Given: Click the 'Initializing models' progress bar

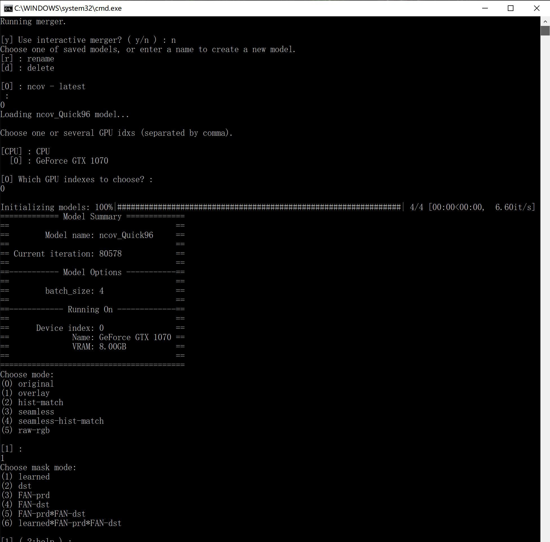Looking at the screenshot, I should (259, 207).
